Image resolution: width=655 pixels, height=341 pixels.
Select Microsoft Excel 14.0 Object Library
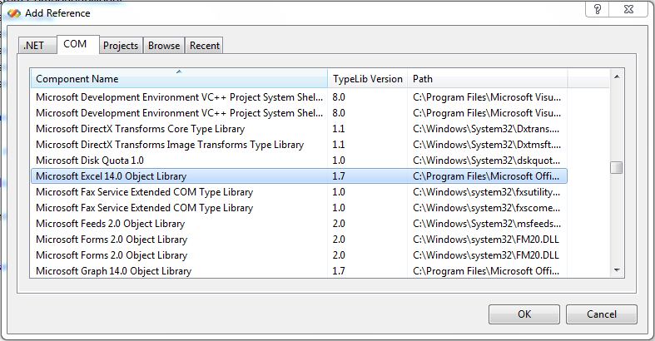112,176
